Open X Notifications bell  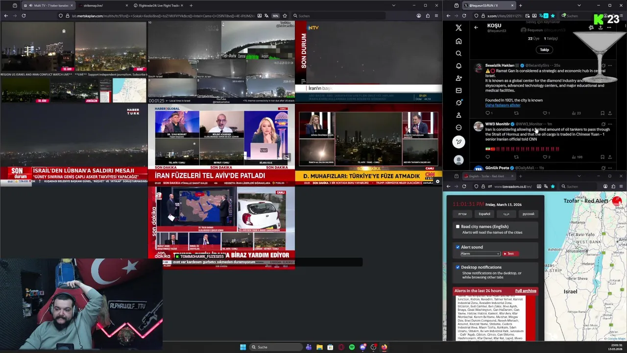458,66
